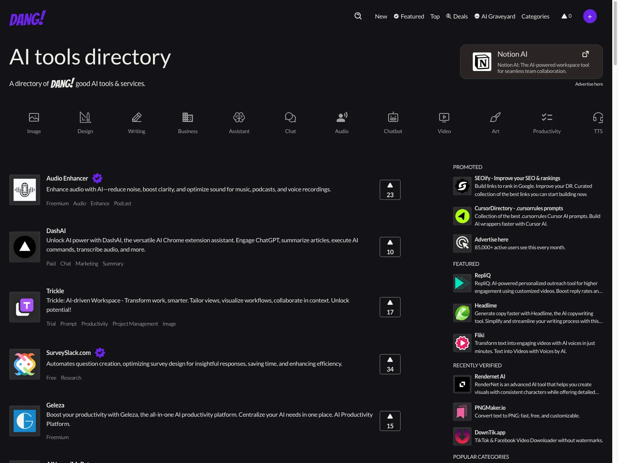The width and height of the screenshot is (618, 463).
Task: Open the Trickle listing title
Action: pyautogui.click(x=55, y=291)
